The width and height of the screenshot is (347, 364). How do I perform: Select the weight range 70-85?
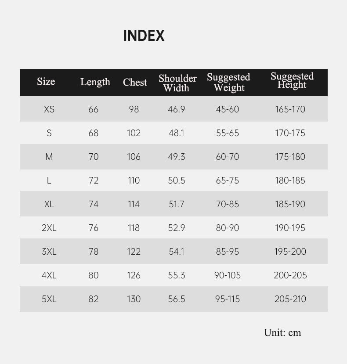pyautogui.click(x=228, y=204)
